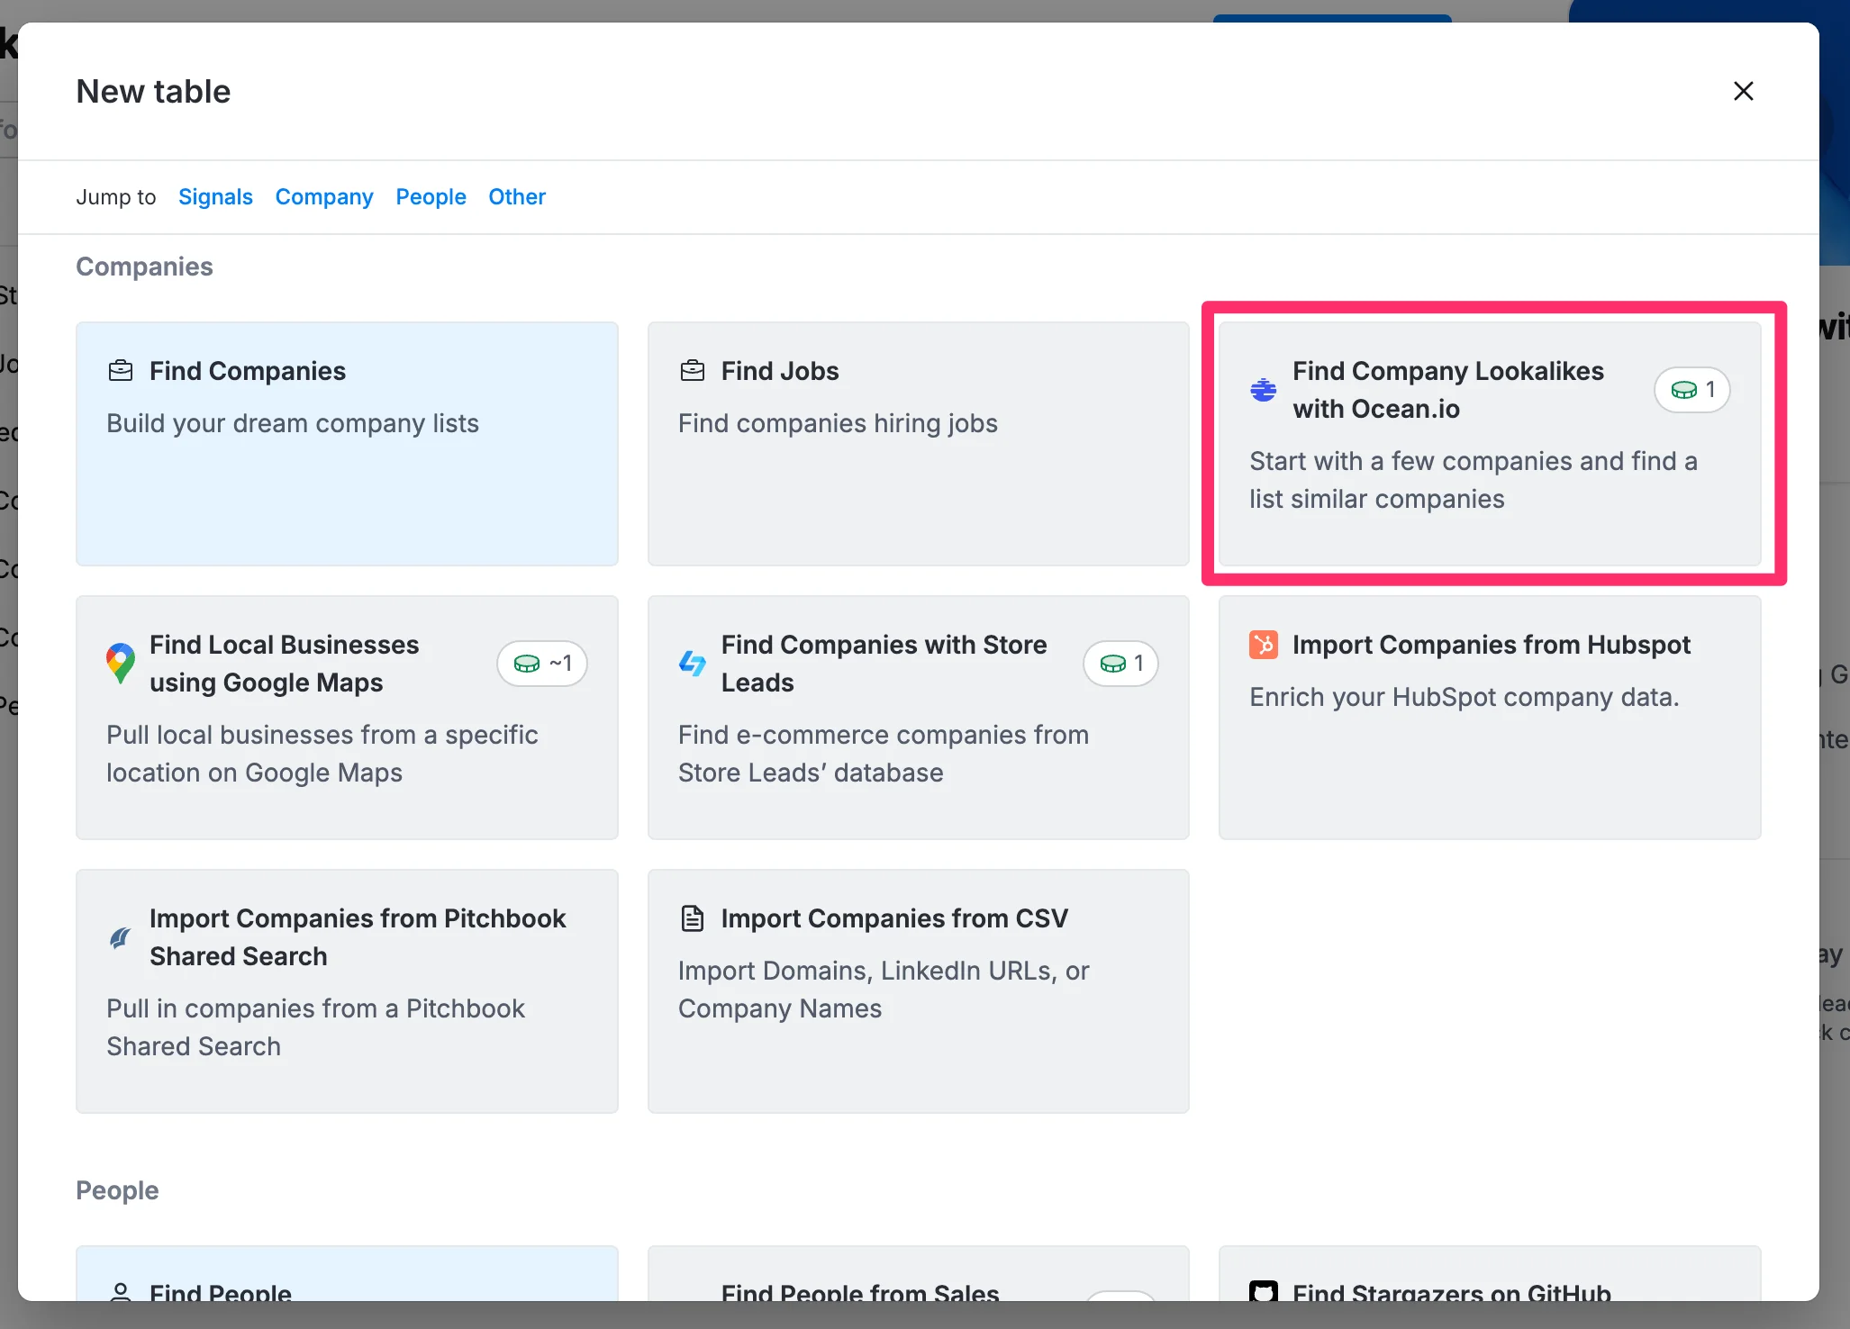Image resolution: width=1850 pixels, height=1329 pixels.
Task: Click the Find Jobs briefcase icon
Action: point(692,371)
